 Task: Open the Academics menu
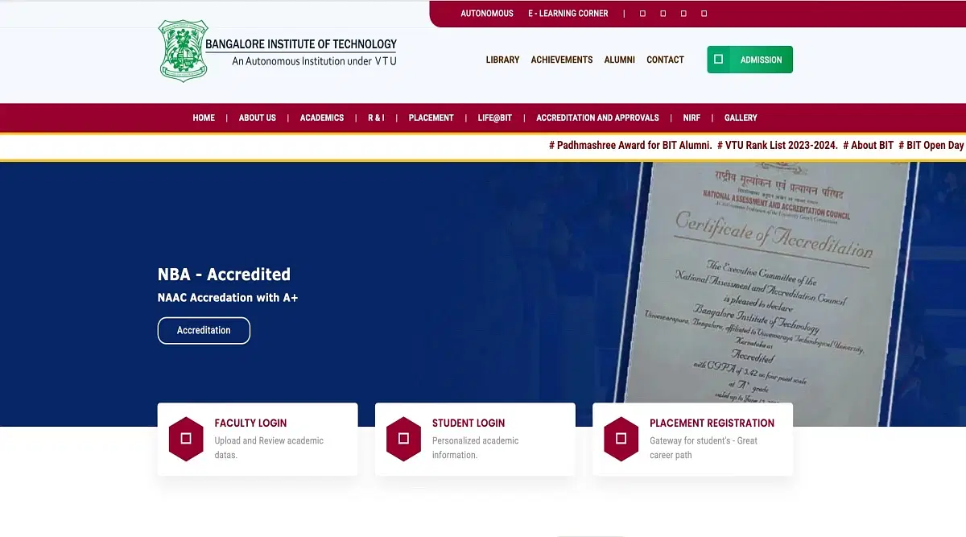322,118
